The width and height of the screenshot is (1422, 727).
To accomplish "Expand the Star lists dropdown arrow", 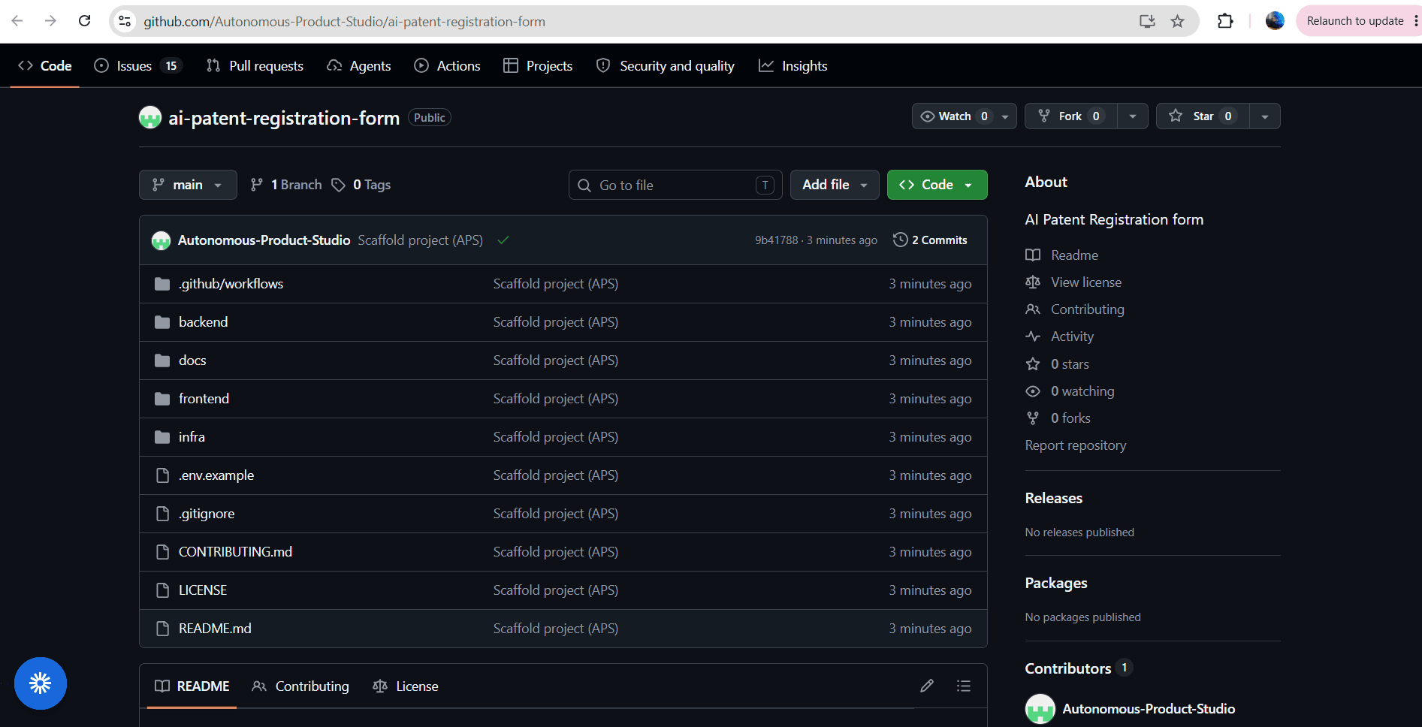I will point(1265,116).
